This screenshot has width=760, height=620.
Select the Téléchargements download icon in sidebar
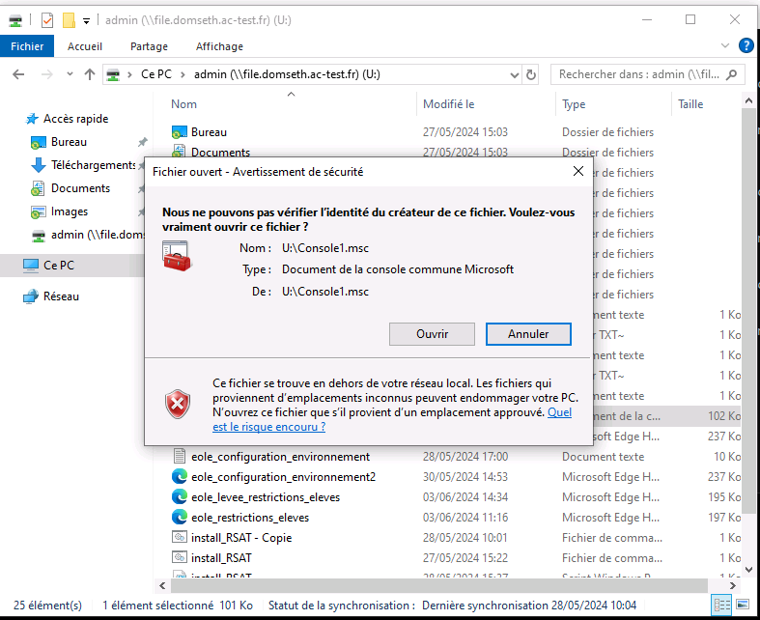click(39, 165)
